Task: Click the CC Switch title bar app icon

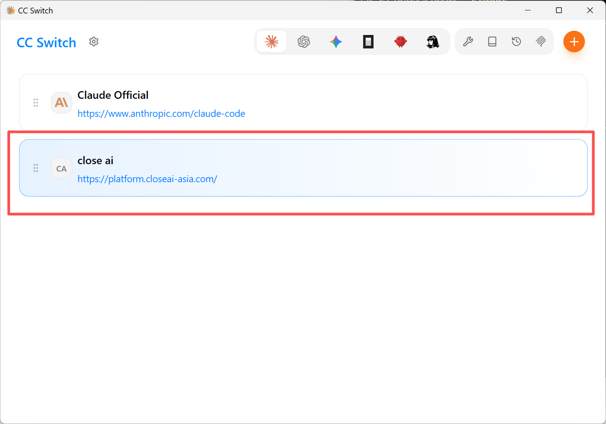Action: [x=11, y=10]
